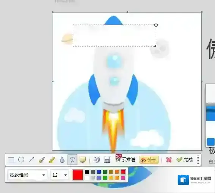Image resolution: width=215 pixels, height=193 pixels.
Task: Pick the lavender purple color swatch
Action: point(99,178)
